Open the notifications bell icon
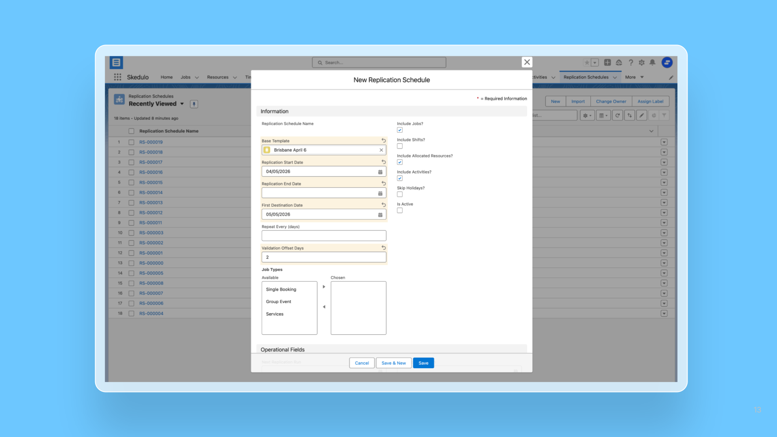This screenshot has height=437, width=777. tap(652, 63)
